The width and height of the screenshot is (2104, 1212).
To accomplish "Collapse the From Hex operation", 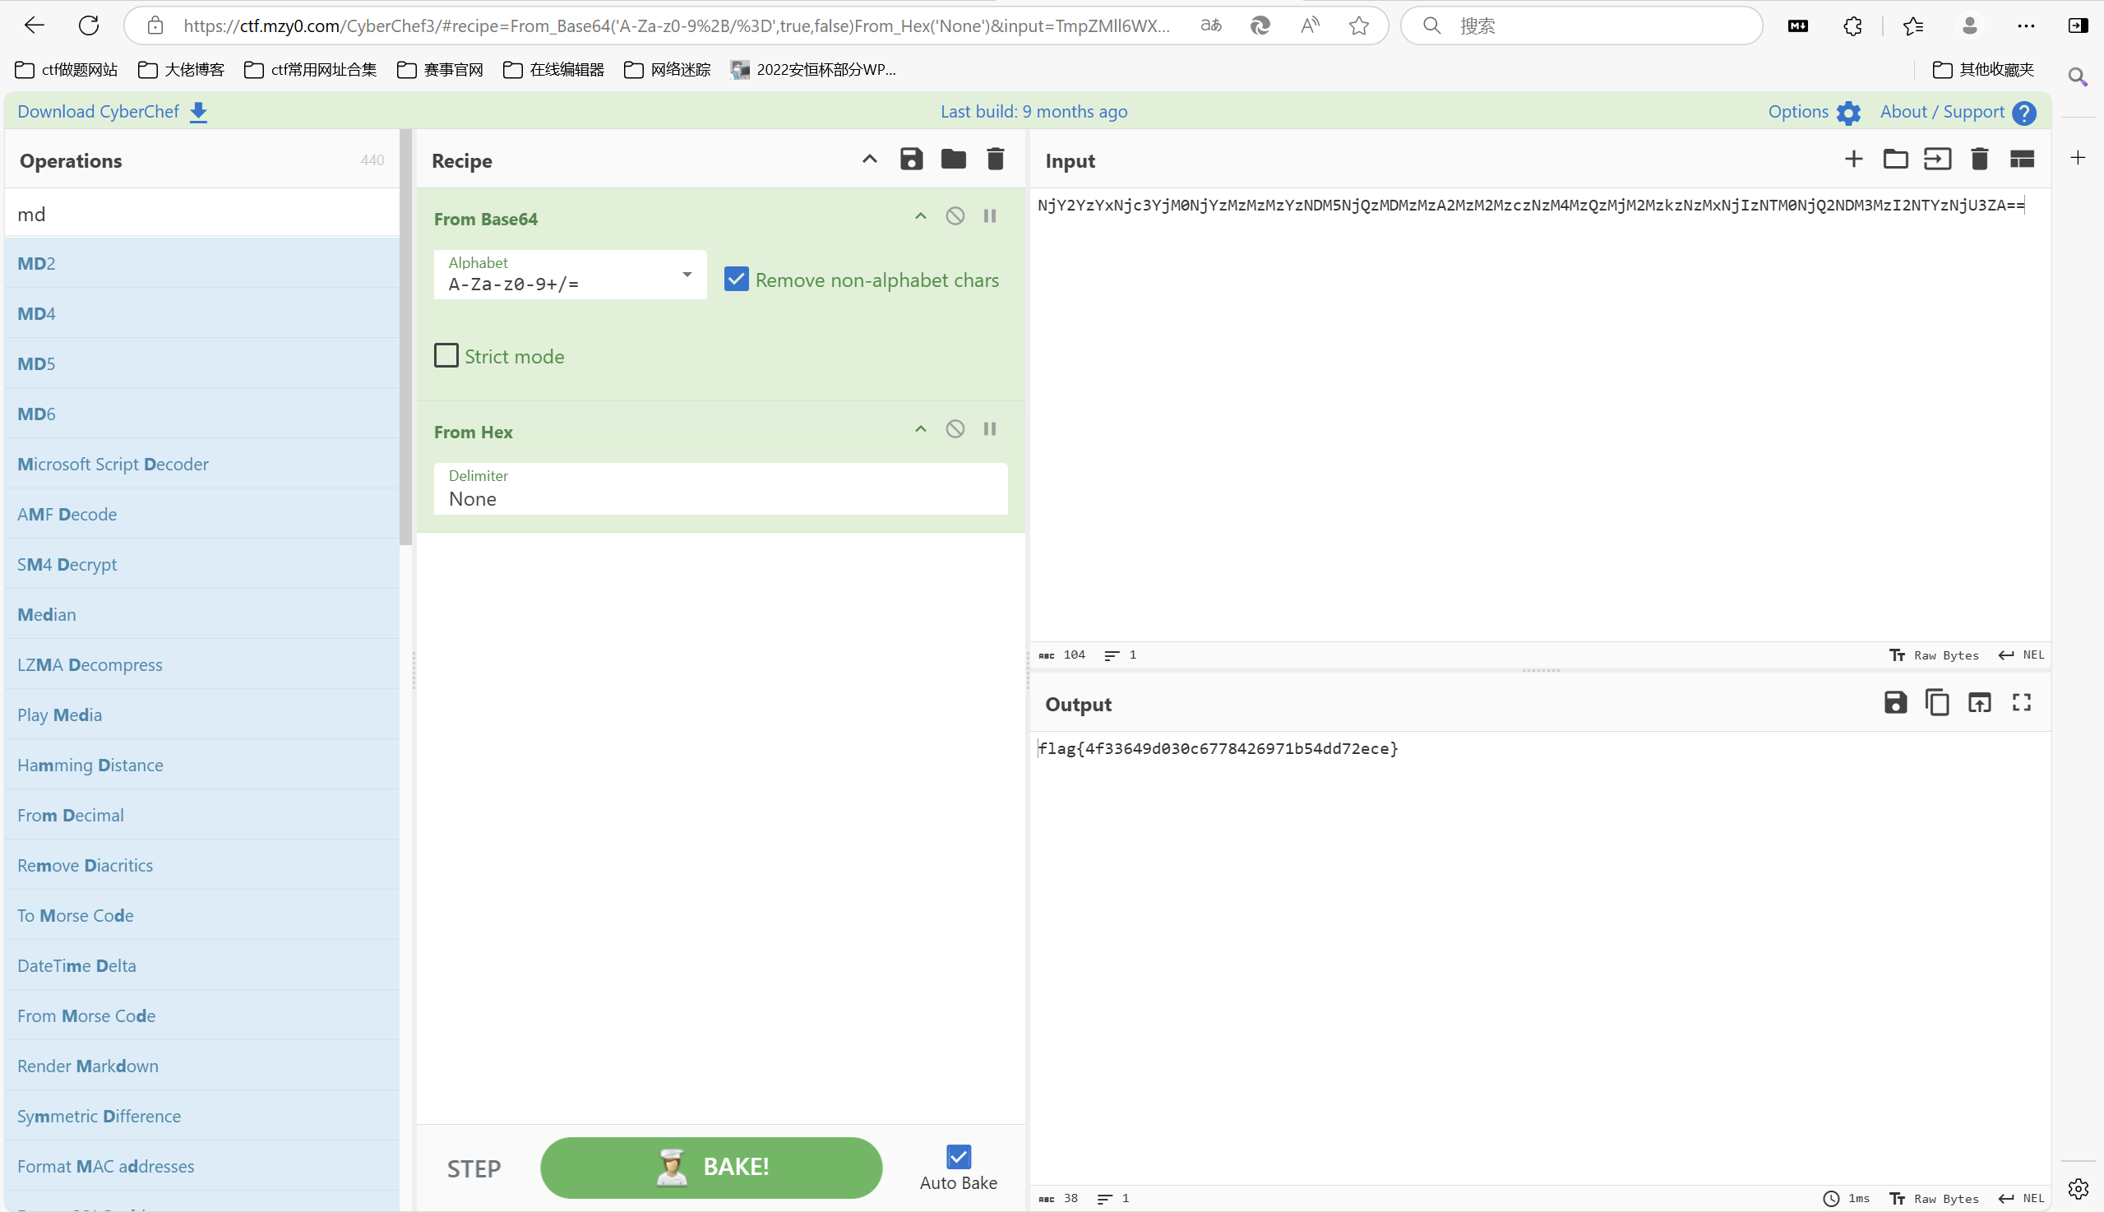I will pyautogui.click(x=921, y=429).
